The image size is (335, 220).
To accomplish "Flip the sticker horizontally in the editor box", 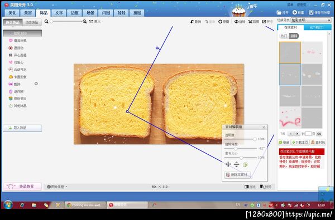I will (x=228, y=164).
